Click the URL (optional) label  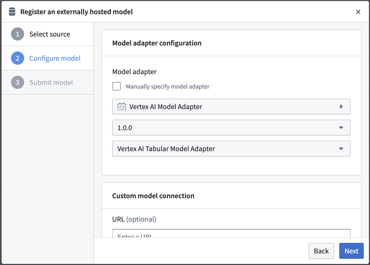tap(134, 219)
